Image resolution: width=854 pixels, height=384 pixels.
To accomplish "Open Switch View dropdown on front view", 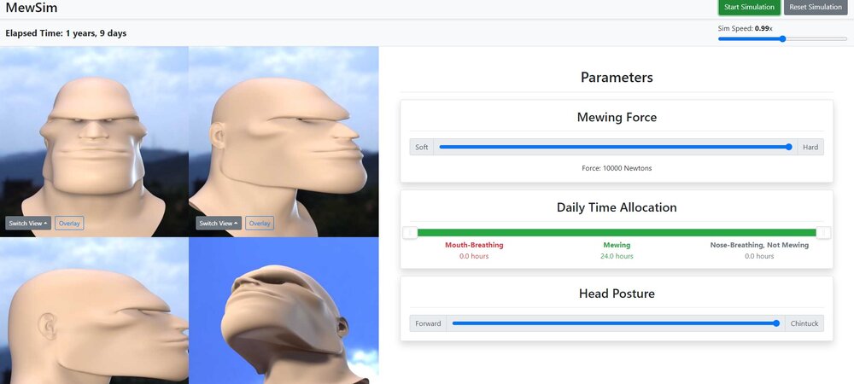I will pyautogui.click(x=28, y=223).
